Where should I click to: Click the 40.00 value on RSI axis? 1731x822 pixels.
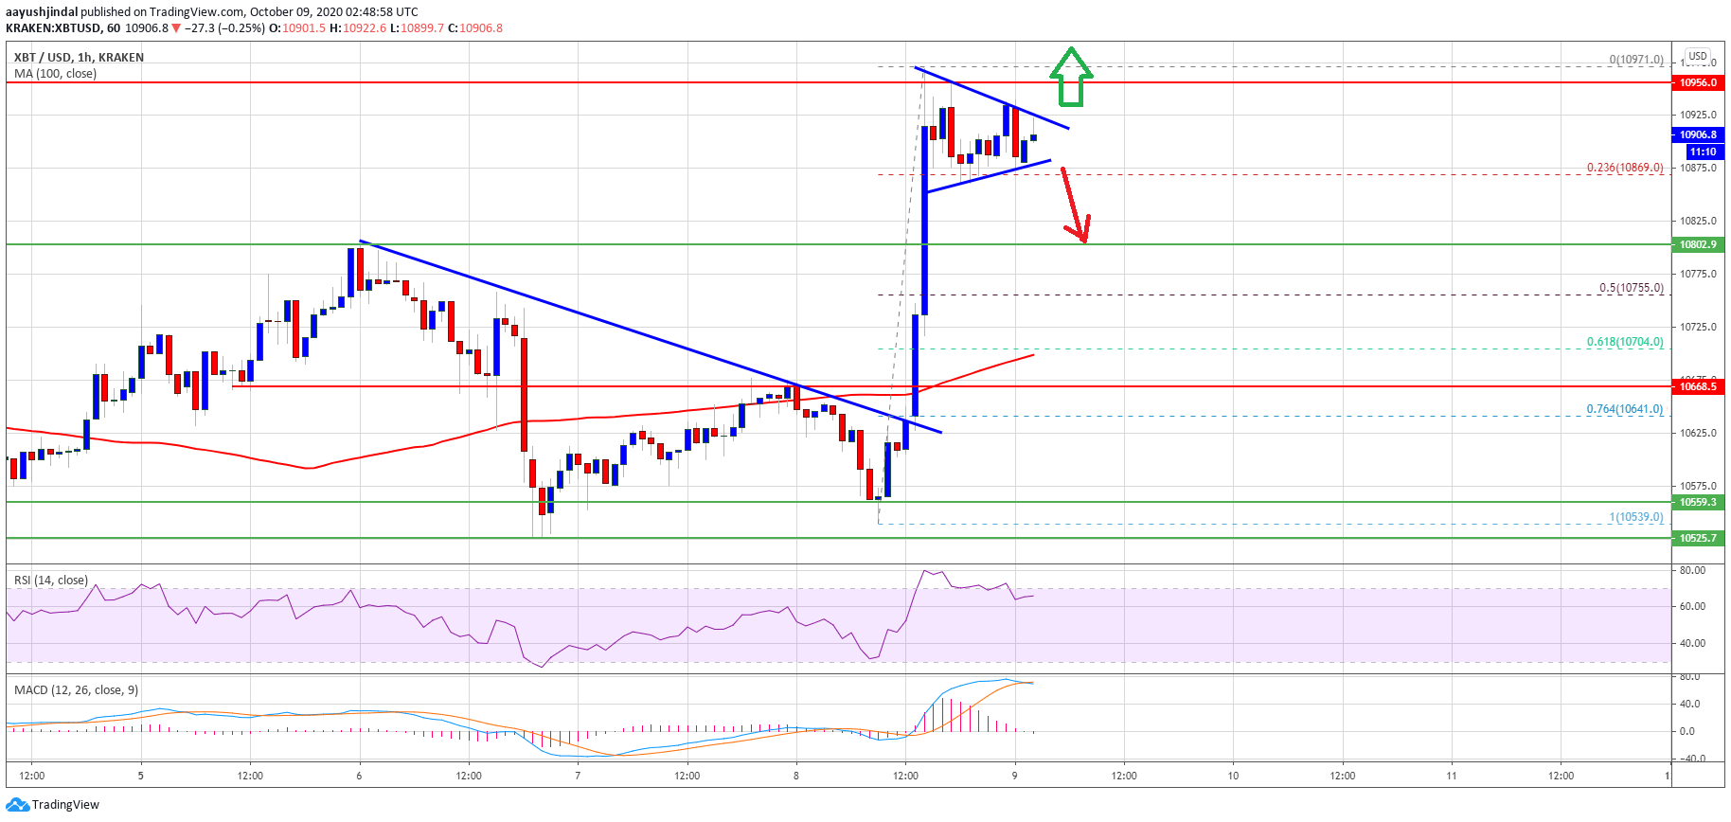click(1693, 644)
